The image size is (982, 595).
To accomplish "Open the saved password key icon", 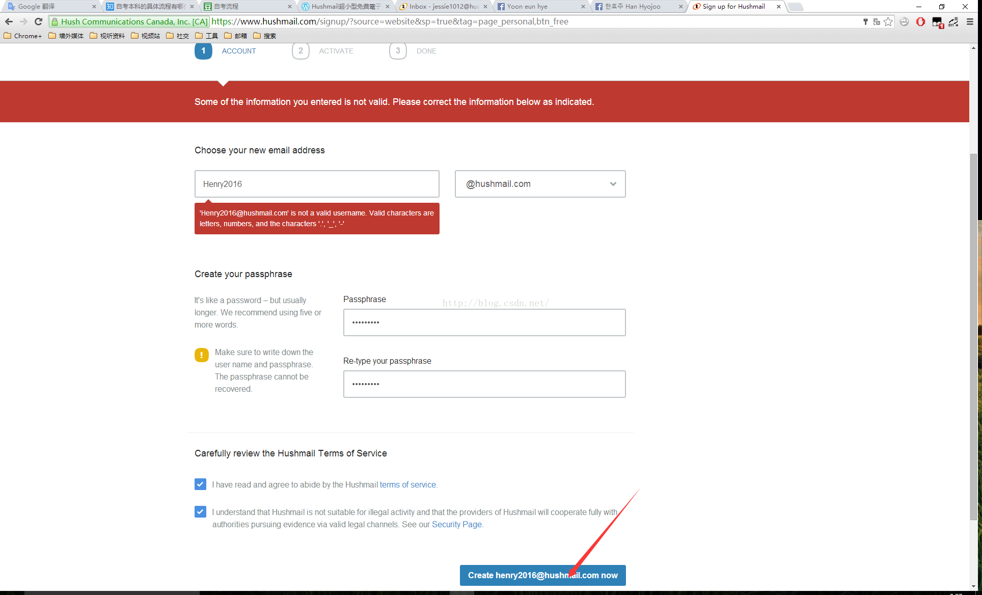I will pos(865,21).
